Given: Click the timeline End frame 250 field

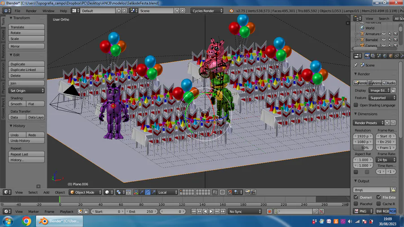Looking at the screenshot, I should 141,212.
